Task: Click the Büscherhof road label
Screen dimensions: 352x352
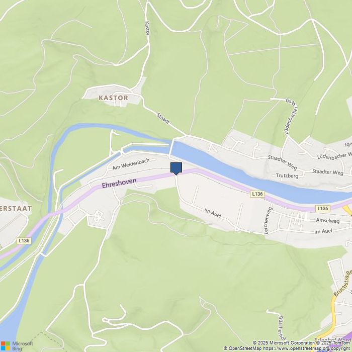Action: 282,328
